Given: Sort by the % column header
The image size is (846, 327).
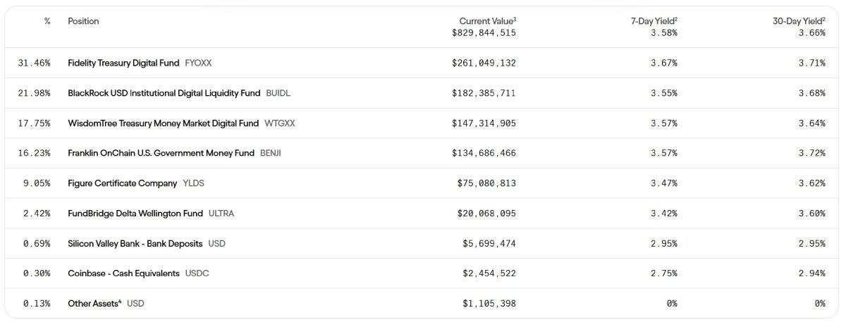Looking at the screenshot, I should pos(47,21).
